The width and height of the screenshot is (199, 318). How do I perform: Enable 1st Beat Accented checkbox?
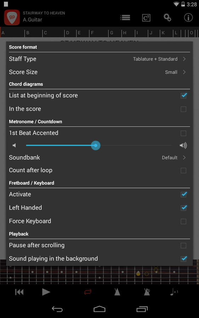[x=183, y=133]
